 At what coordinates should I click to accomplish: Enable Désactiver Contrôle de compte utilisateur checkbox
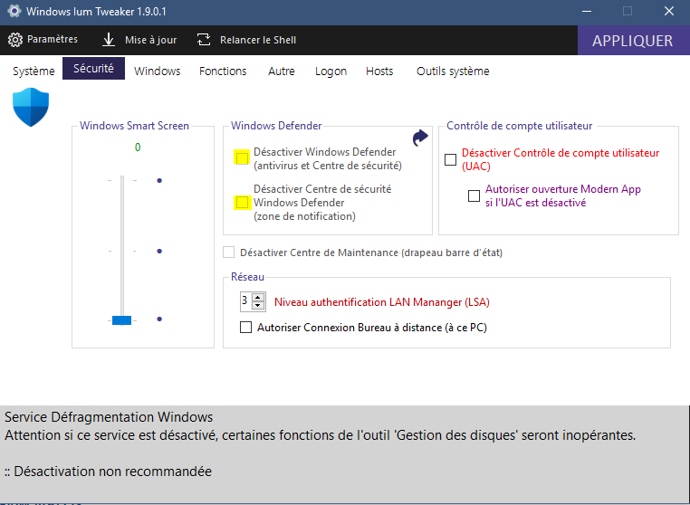[451, 159]
